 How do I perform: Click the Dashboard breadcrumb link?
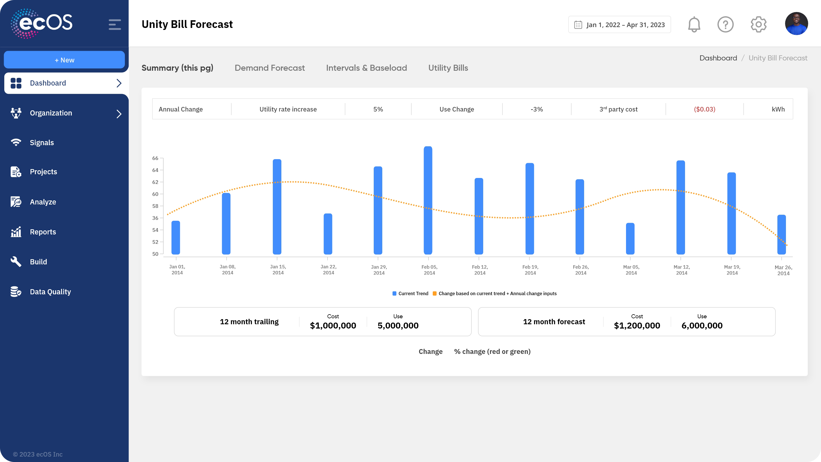coord(718,58)
